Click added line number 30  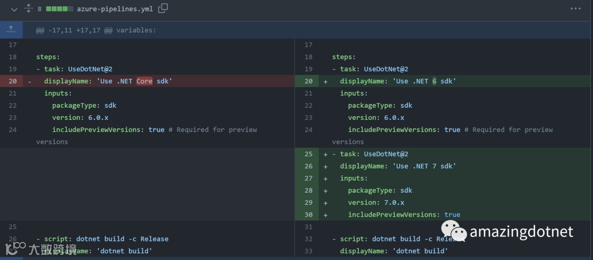pos(308,215)
